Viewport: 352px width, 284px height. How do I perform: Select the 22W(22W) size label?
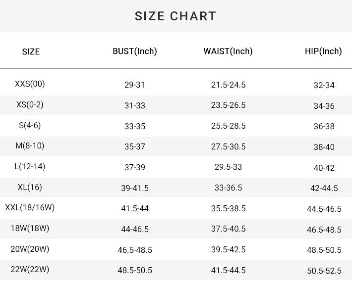30,270
